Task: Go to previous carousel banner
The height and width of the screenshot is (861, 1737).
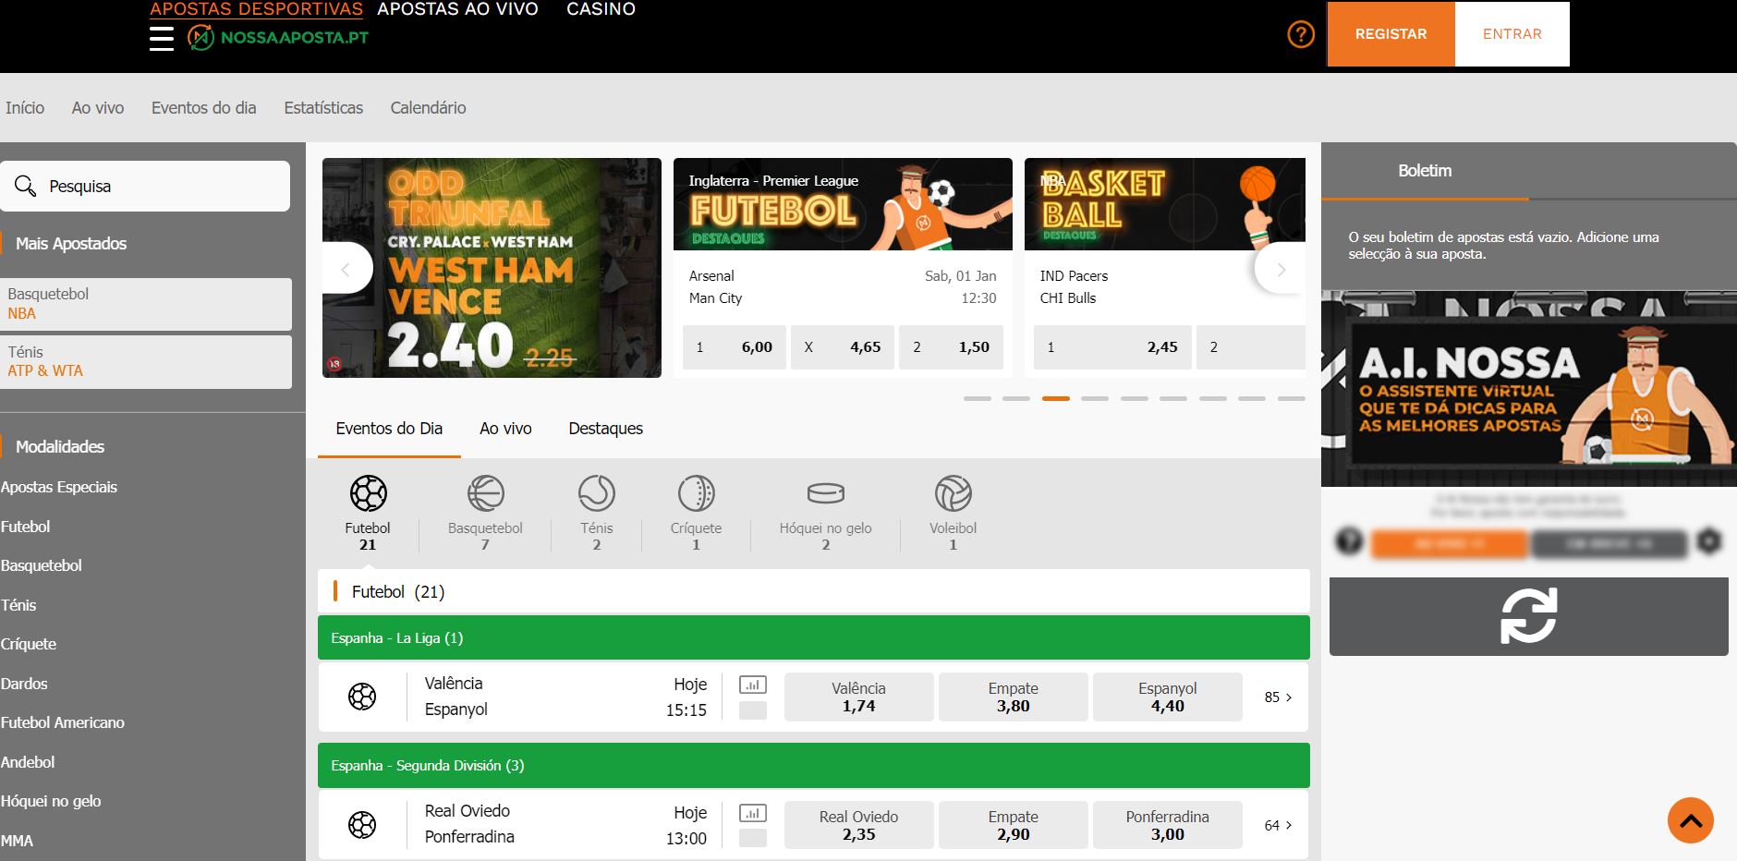Action: pyautogui.click(x=346, y=269)
